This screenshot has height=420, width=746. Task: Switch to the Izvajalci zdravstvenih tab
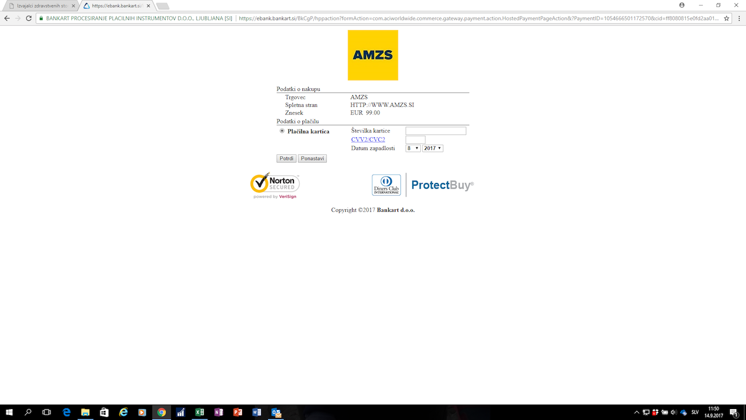42,6
